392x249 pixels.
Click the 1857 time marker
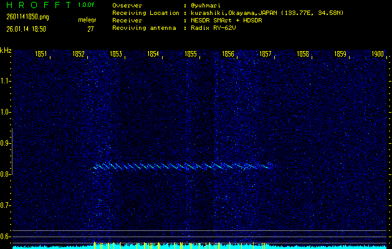coord(265,54)
